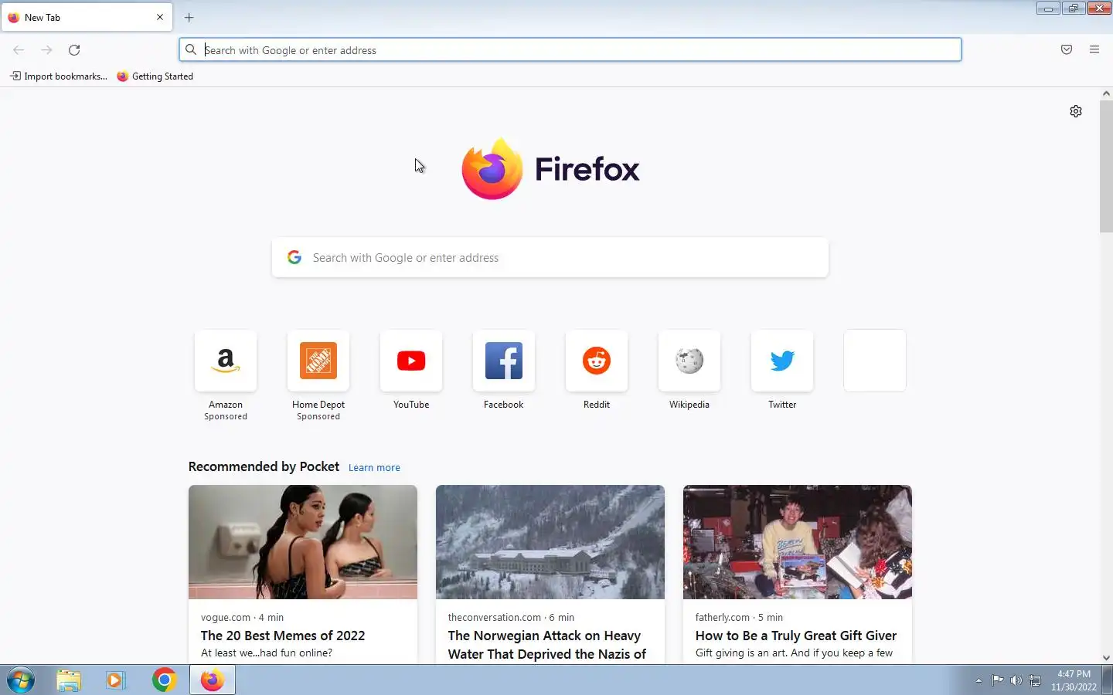Screen dimensions: 1113x695
Task: Click the page scrollbar down arrow
Action: 1106,658
